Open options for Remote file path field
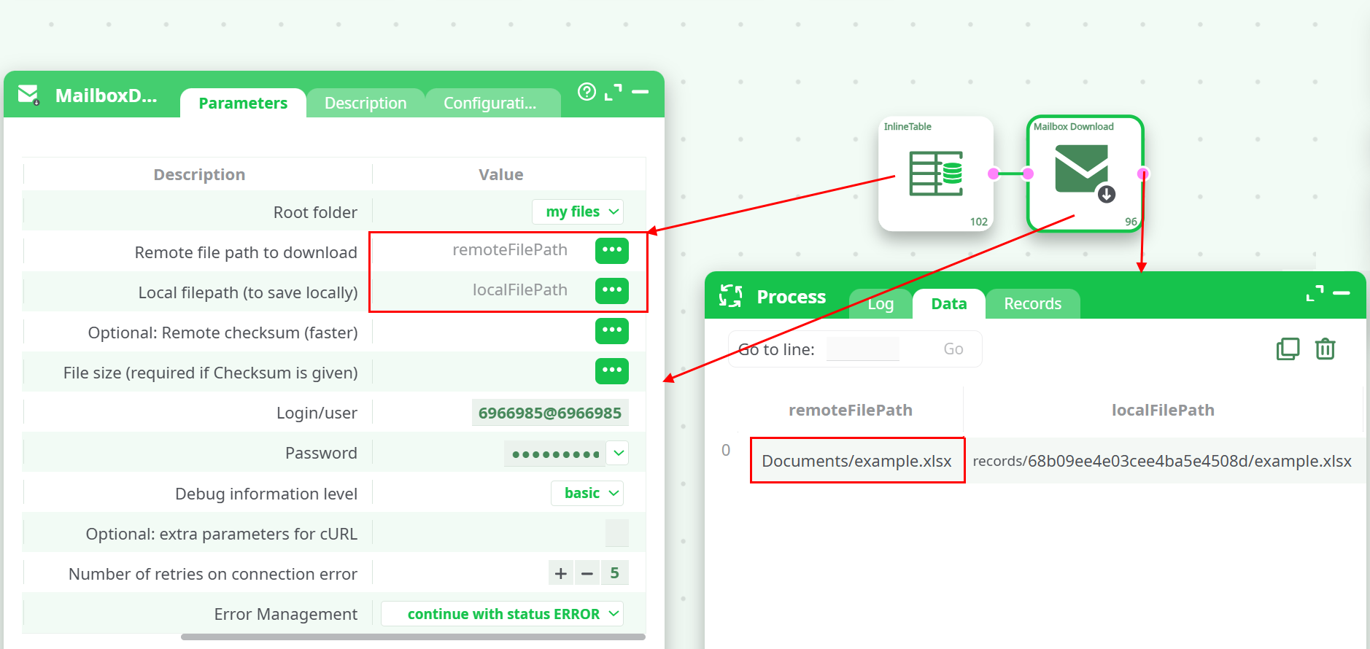Screen dimensions: 1370x649 point(611,250)
